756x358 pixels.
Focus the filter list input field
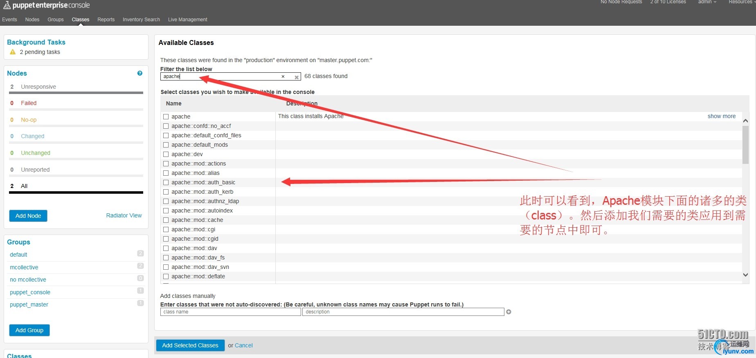pyautogui.click(x=231, y=76)
